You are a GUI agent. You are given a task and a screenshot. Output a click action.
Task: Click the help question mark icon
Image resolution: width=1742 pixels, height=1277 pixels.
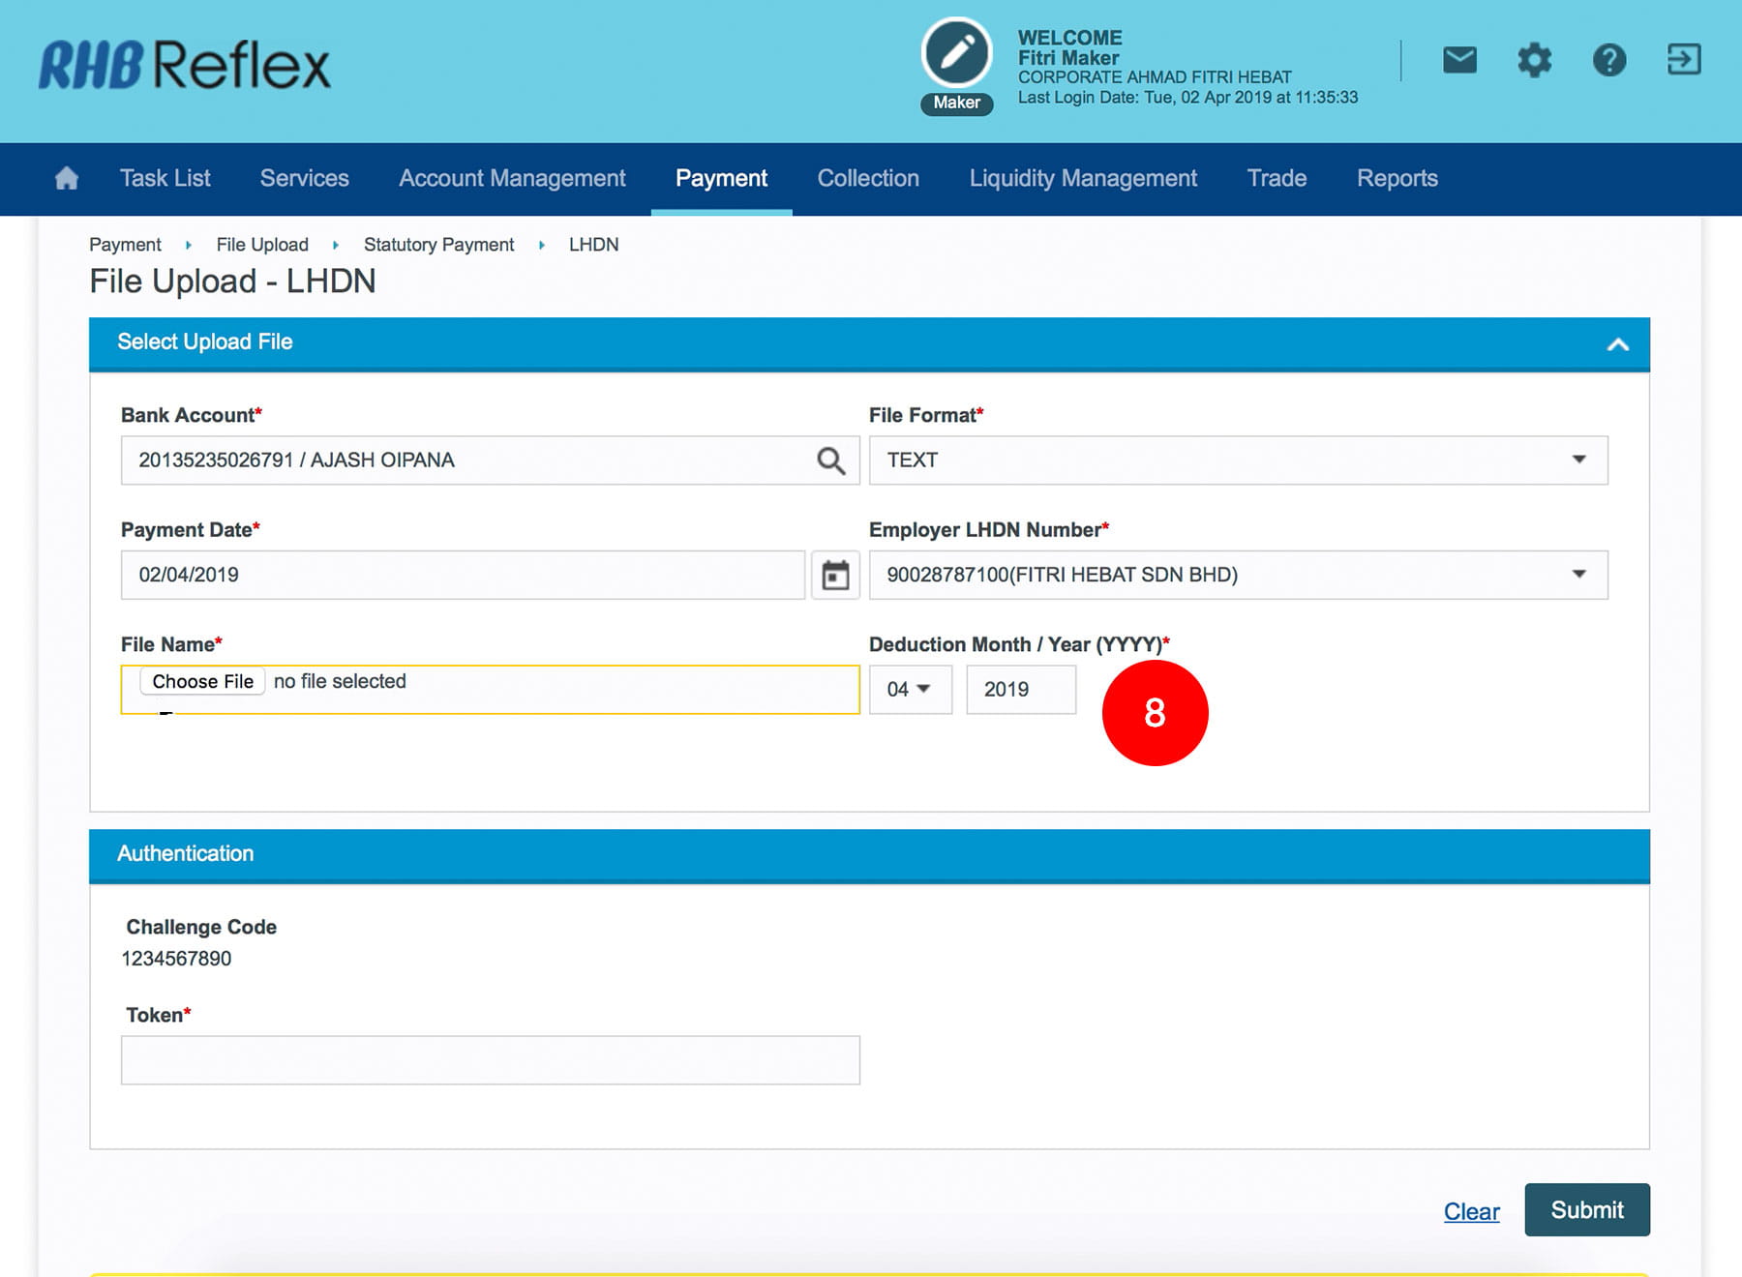coord(1608,60)
